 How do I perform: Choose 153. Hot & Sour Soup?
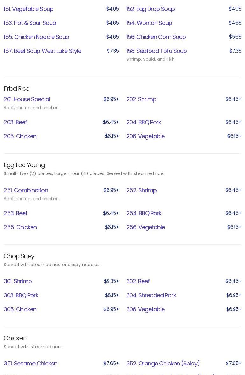(x=30, y=23)
